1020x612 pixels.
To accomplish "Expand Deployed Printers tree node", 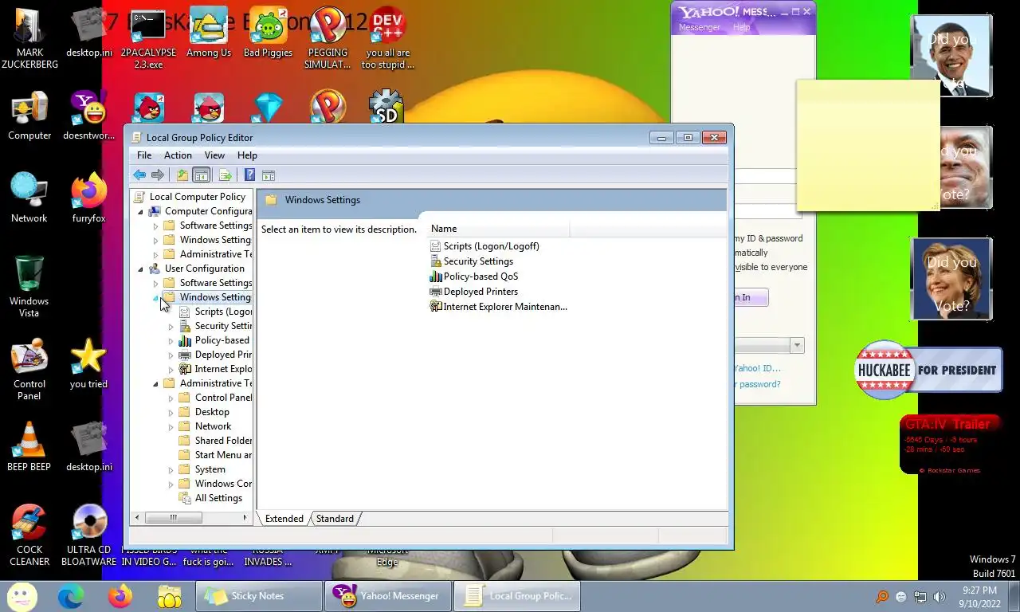I will tap(171, 355).
